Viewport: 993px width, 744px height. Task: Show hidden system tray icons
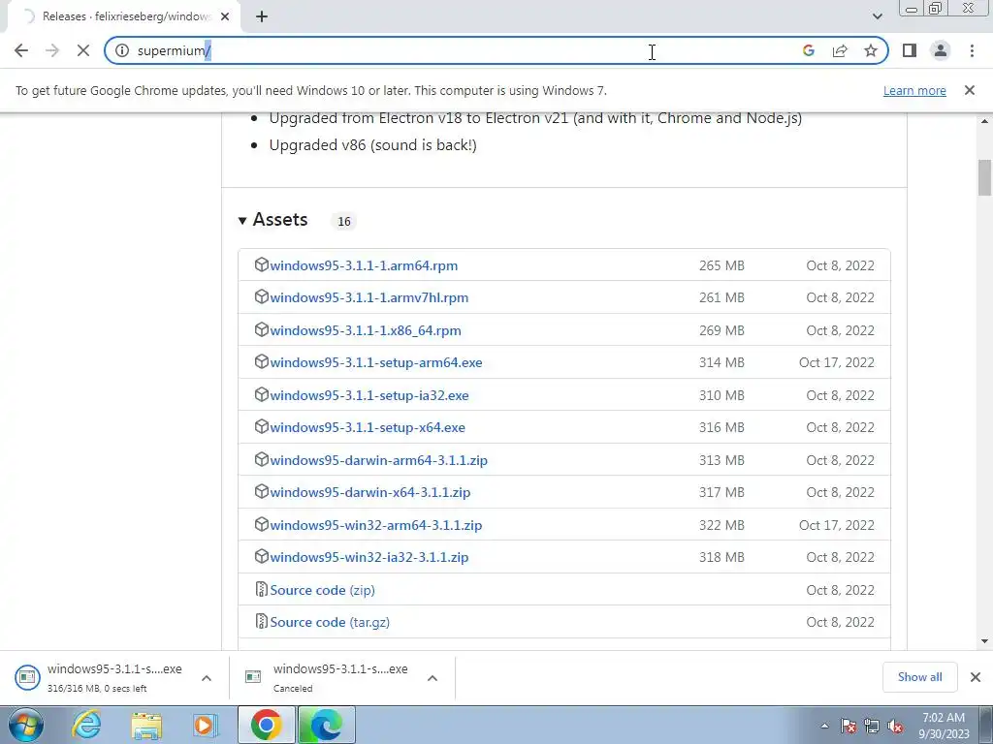tap(824, 726)
